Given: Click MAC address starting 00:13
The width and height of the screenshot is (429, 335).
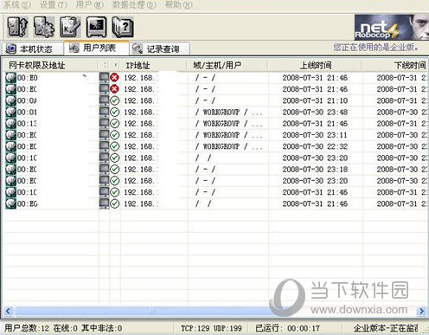Looking at the screenshot, I should click(x=27, y=124).
